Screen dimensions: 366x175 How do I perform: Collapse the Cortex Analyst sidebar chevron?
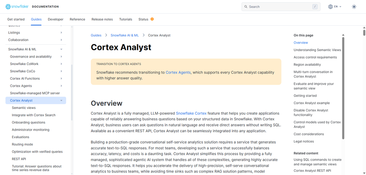tap(61, 101)
